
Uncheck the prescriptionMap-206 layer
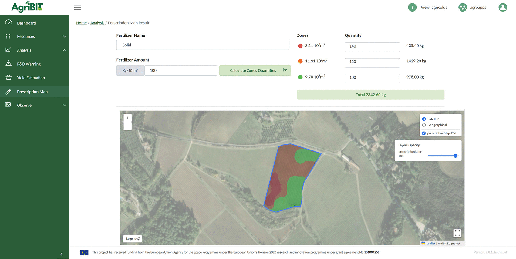[x=424, y=133]
